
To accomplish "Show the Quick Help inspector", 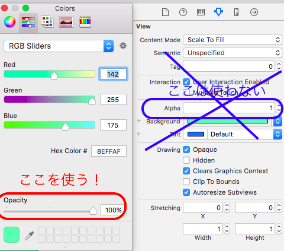I will coord(183,12).
